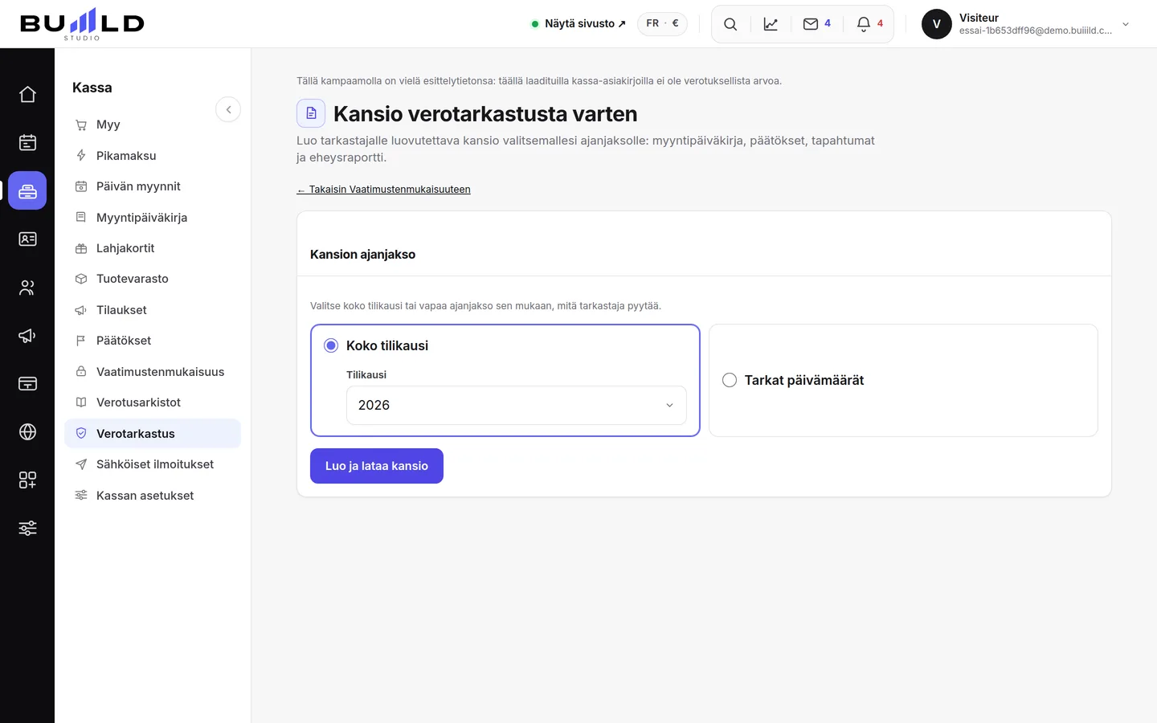Open the contact card icon in left rail
Screen dimensions: 1157x723
point(27,239)
